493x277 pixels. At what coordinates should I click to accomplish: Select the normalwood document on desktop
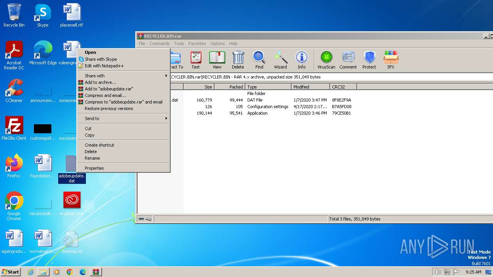tap(43, 242)
